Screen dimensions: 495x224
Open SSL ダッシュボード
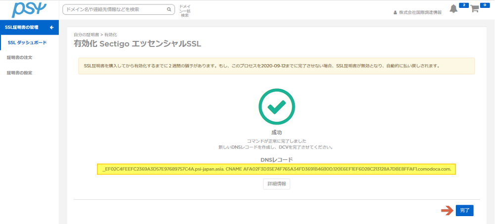pyautogui.click(x=27, y=42)
